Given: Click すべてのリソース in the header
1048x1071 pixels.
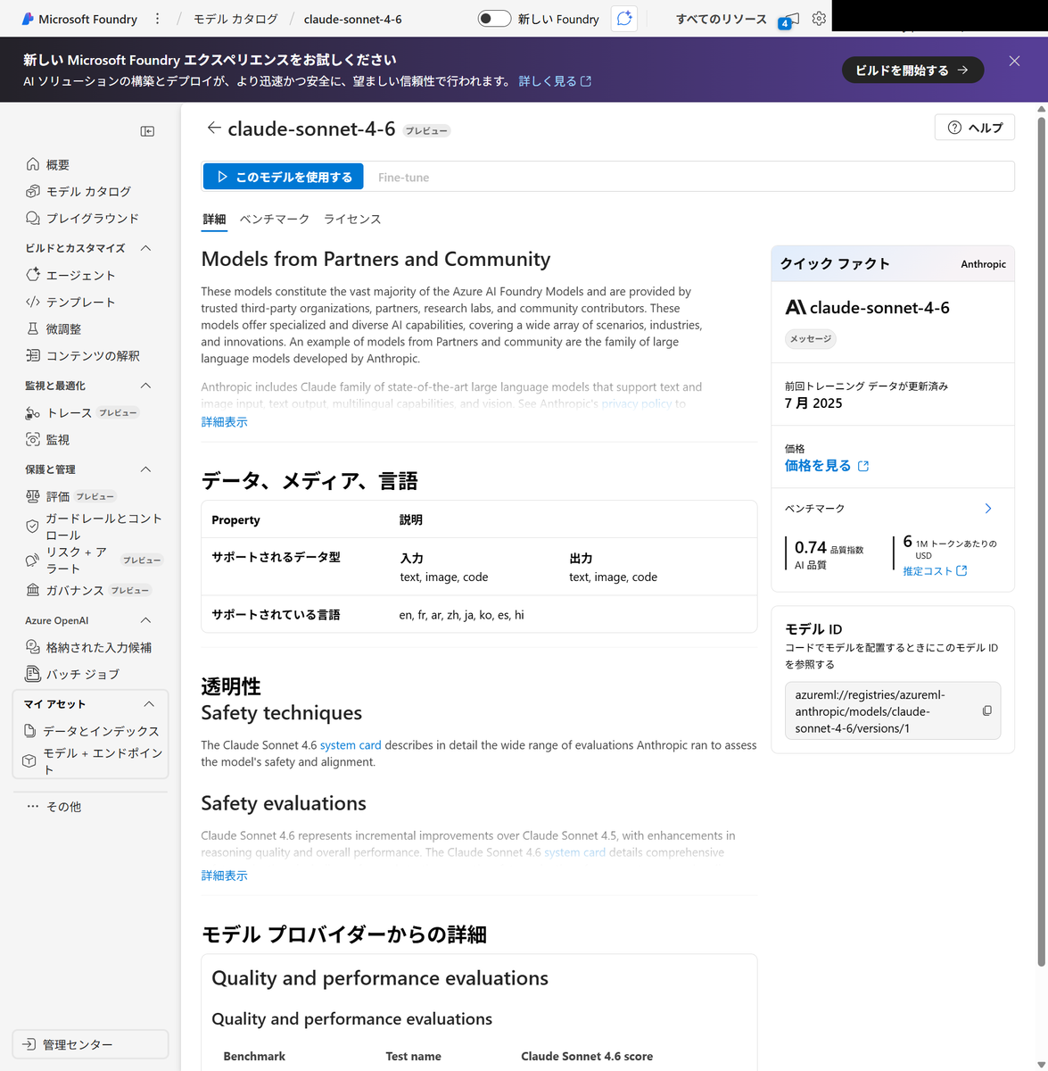Looking at the screenshot, I should [x=721, y=19].
